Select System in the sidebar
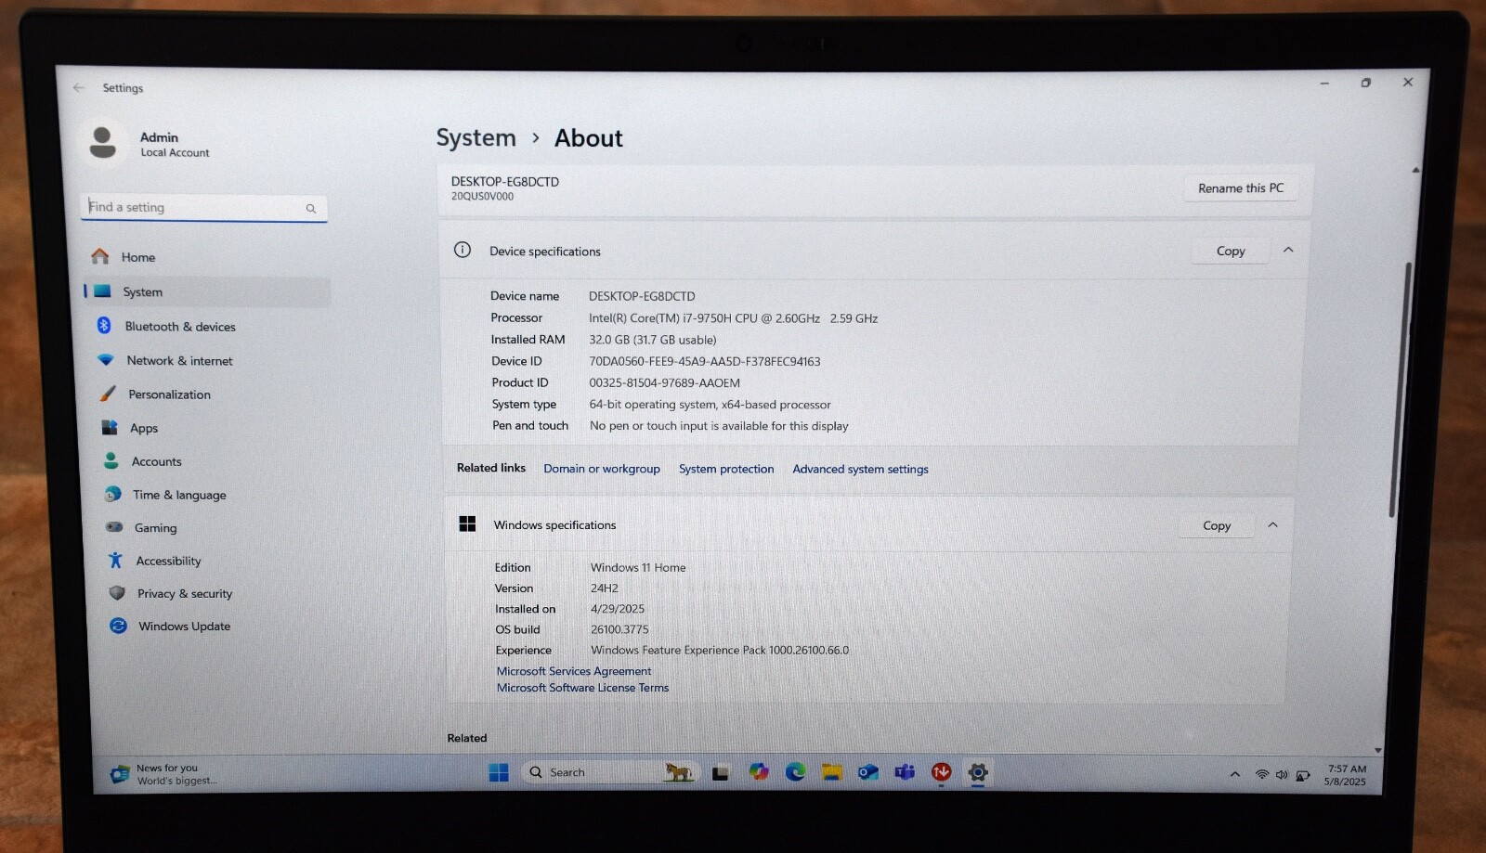This screenshot has width=1486, height=853. pyautogui.click(x=206, y=291)
